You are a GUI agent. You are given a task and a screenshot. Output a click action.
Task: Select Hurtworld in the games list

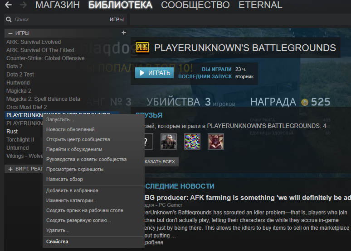click(18, 83)
